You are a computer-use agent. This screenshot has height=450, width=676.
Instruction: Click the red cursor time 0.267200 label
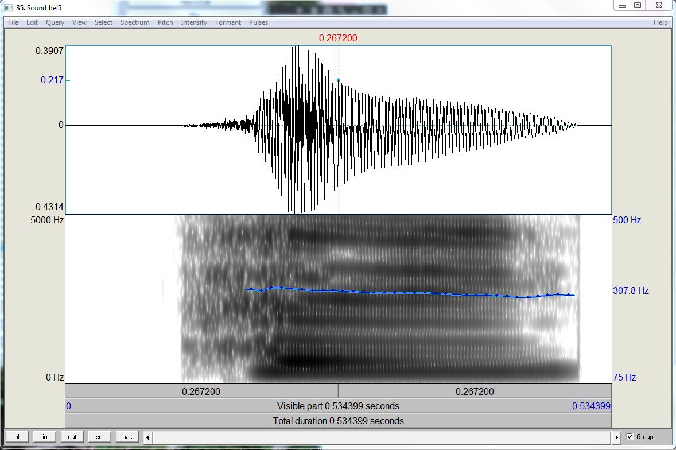pyautogui.click(x=338, y=38)
